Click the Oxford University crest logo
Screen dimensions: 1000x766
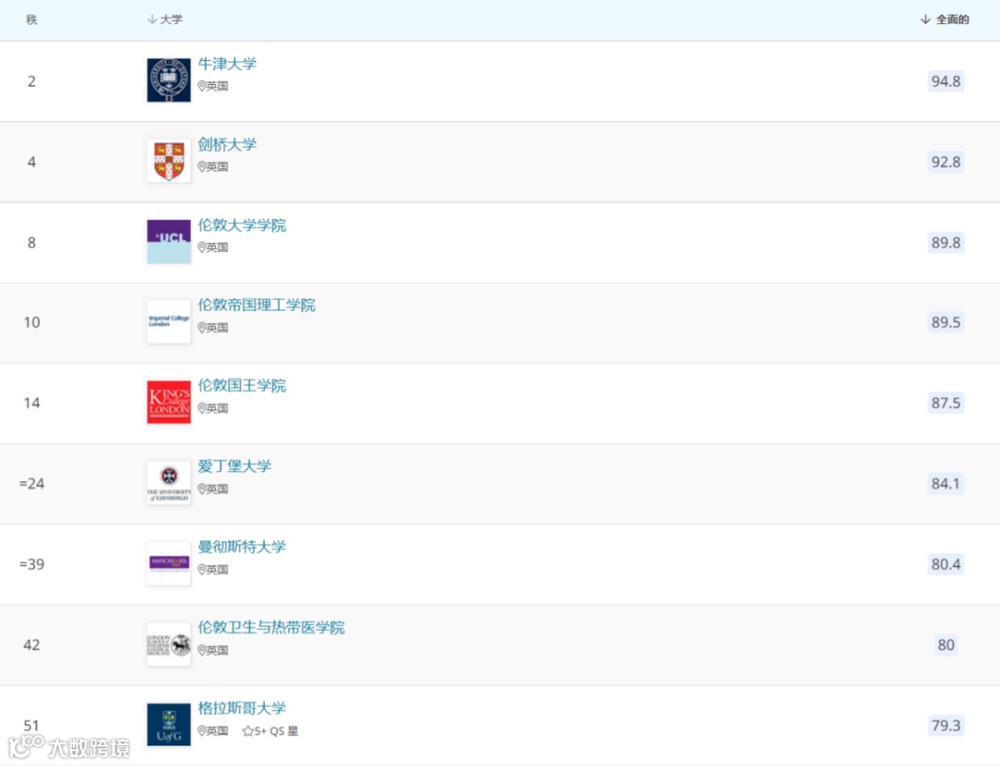pos(169,80)
